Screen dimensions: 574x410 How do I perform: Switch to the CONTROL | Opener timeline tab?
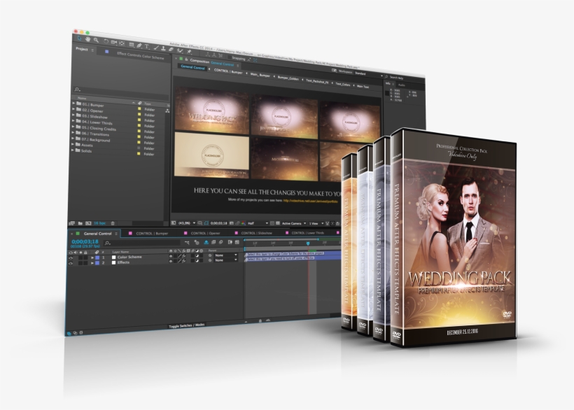click(x=205, y=234)
